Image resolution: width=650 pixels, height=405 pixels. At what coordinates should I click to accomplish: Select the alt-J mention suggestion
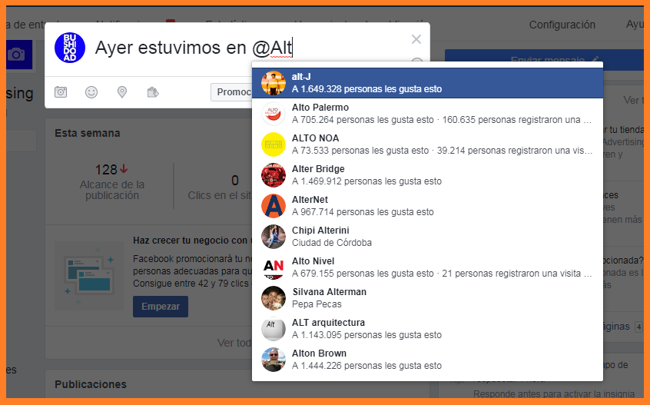tap(427, 83)
